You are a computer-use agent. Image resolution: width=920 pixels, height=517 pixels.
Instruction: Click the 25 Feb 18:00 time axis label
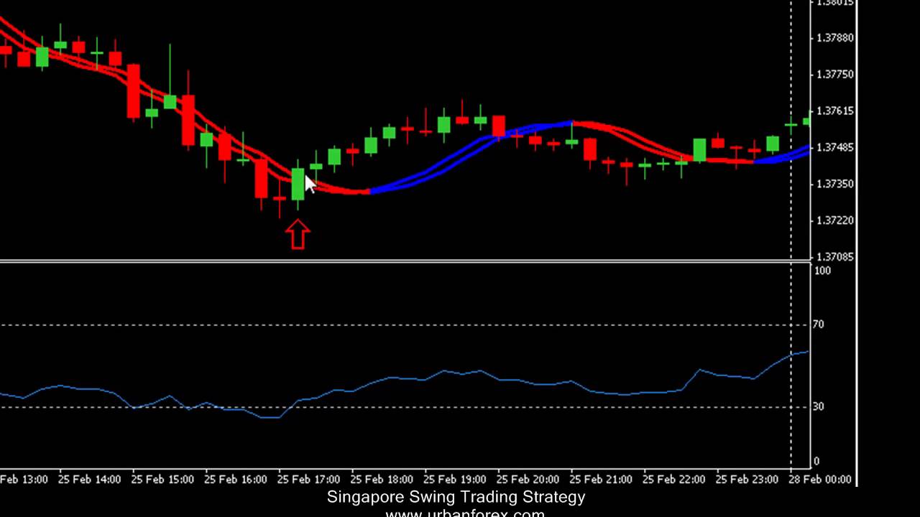click(x=382, y=479)
